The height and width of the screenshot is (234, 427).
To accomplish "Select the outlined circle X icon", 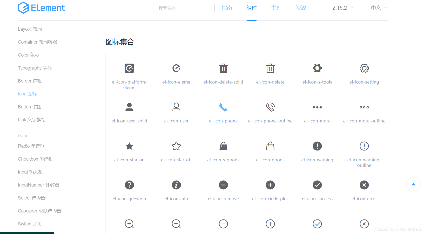I will [x=364, y=224].
